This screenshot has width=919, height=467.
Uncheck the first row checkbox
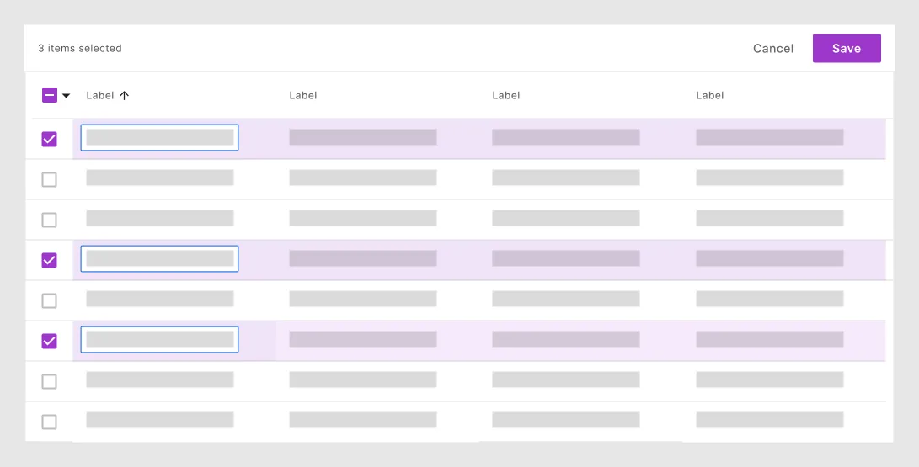click(50, 139)
